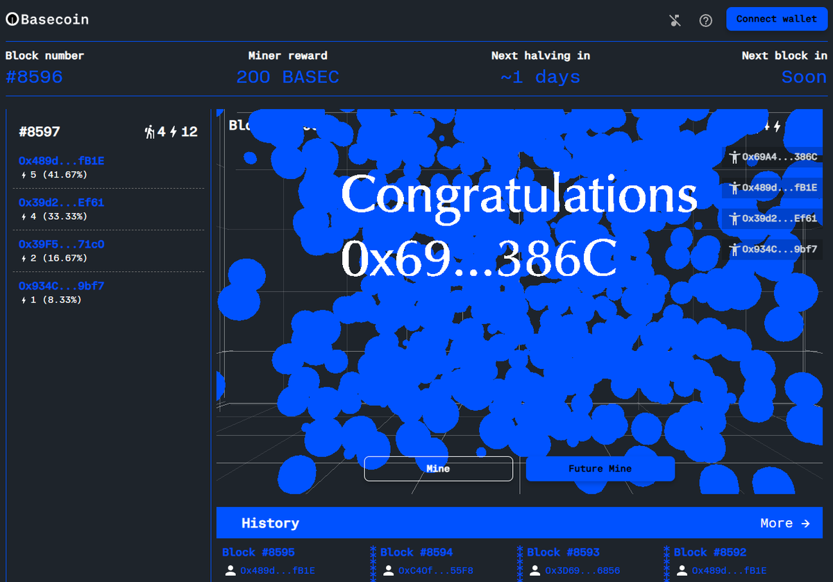Select miner 0x39d2...Ef61 in block #8597 list
Image resolution: width=833 pixels, height=582 pixels.
coord(61,203)
